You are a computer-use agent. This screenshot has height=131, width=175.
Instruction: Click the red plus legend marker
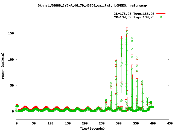(161, 14)
